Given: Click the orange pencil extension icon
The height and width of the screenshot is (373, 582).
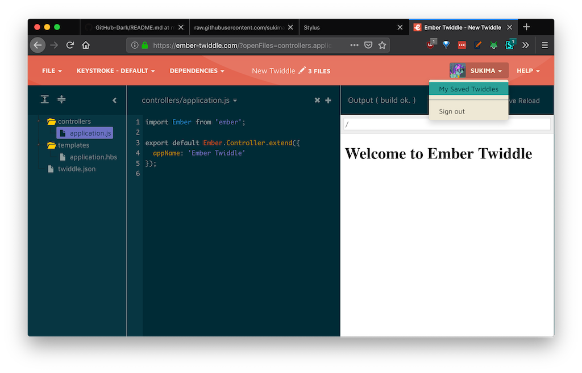Looking at the screenshot, I should (x=477, y=45).
